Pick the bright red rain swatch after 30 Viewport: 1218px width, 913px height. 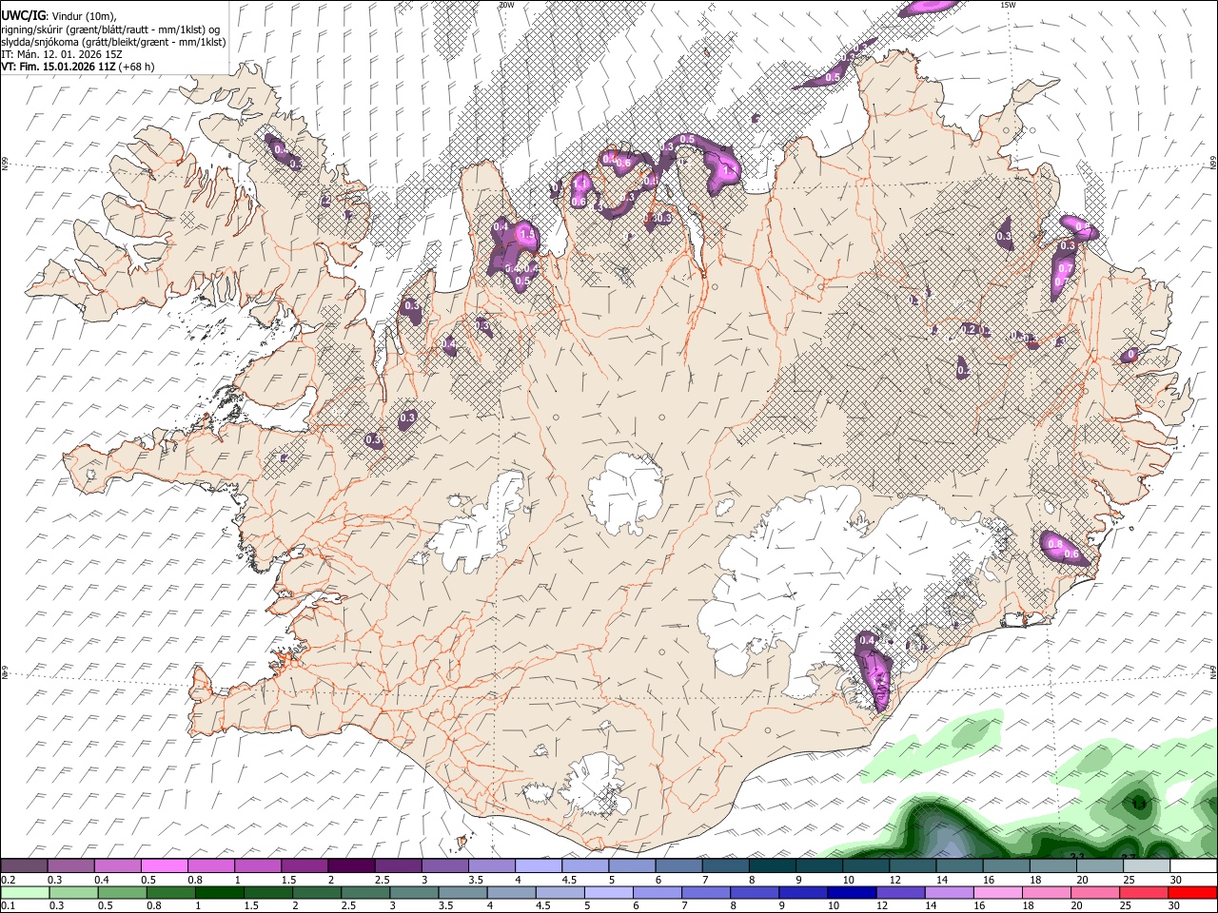[x=1192, y=892]
